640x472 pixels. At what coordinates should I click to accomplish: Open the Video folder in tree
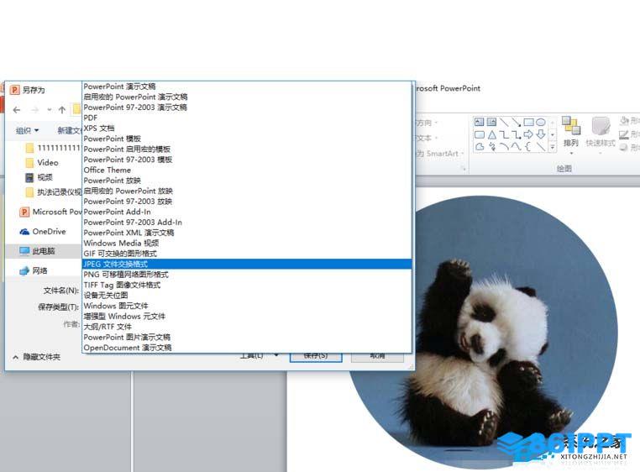42,162
